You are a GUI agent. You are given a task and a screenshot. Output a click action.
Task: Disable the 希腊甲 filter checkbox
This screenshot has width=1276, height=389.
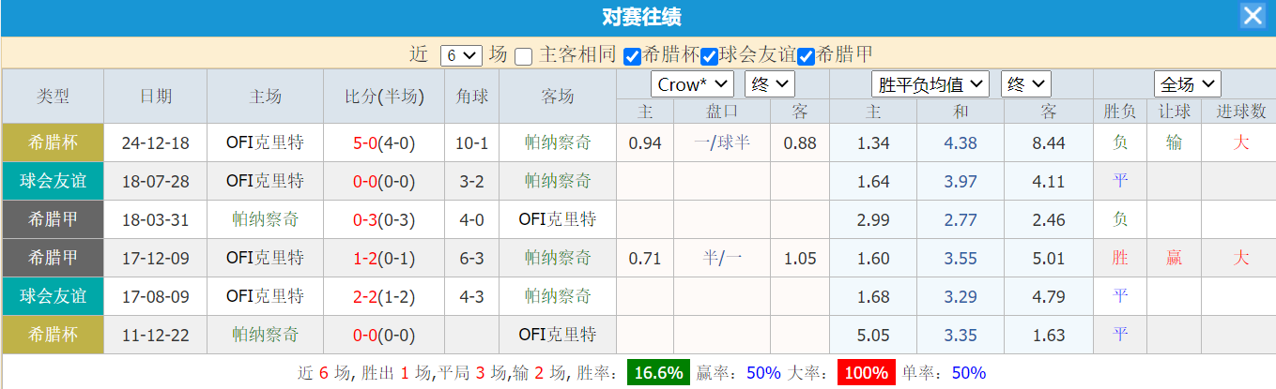pos(806,56)
